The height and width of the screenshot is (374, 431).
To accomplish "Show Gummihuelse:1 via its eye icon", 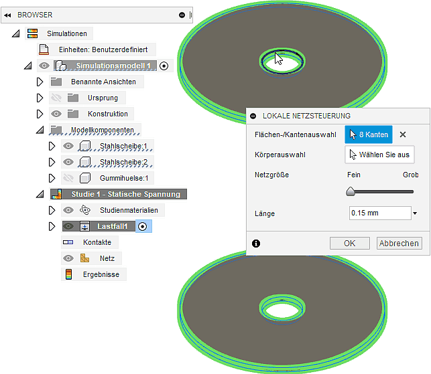I will [x=68, y=178].
